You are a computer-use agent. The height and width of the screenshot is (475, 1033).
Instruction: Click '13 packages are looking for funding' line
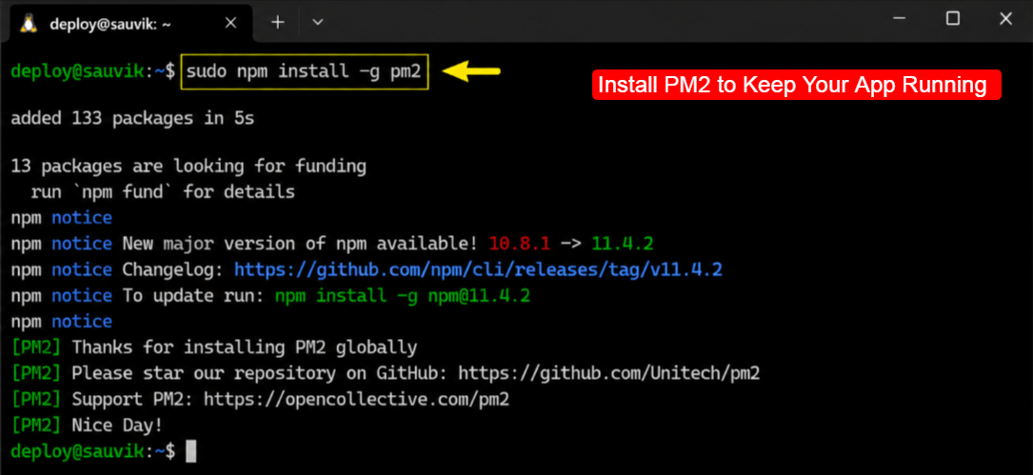click(189, 167)
